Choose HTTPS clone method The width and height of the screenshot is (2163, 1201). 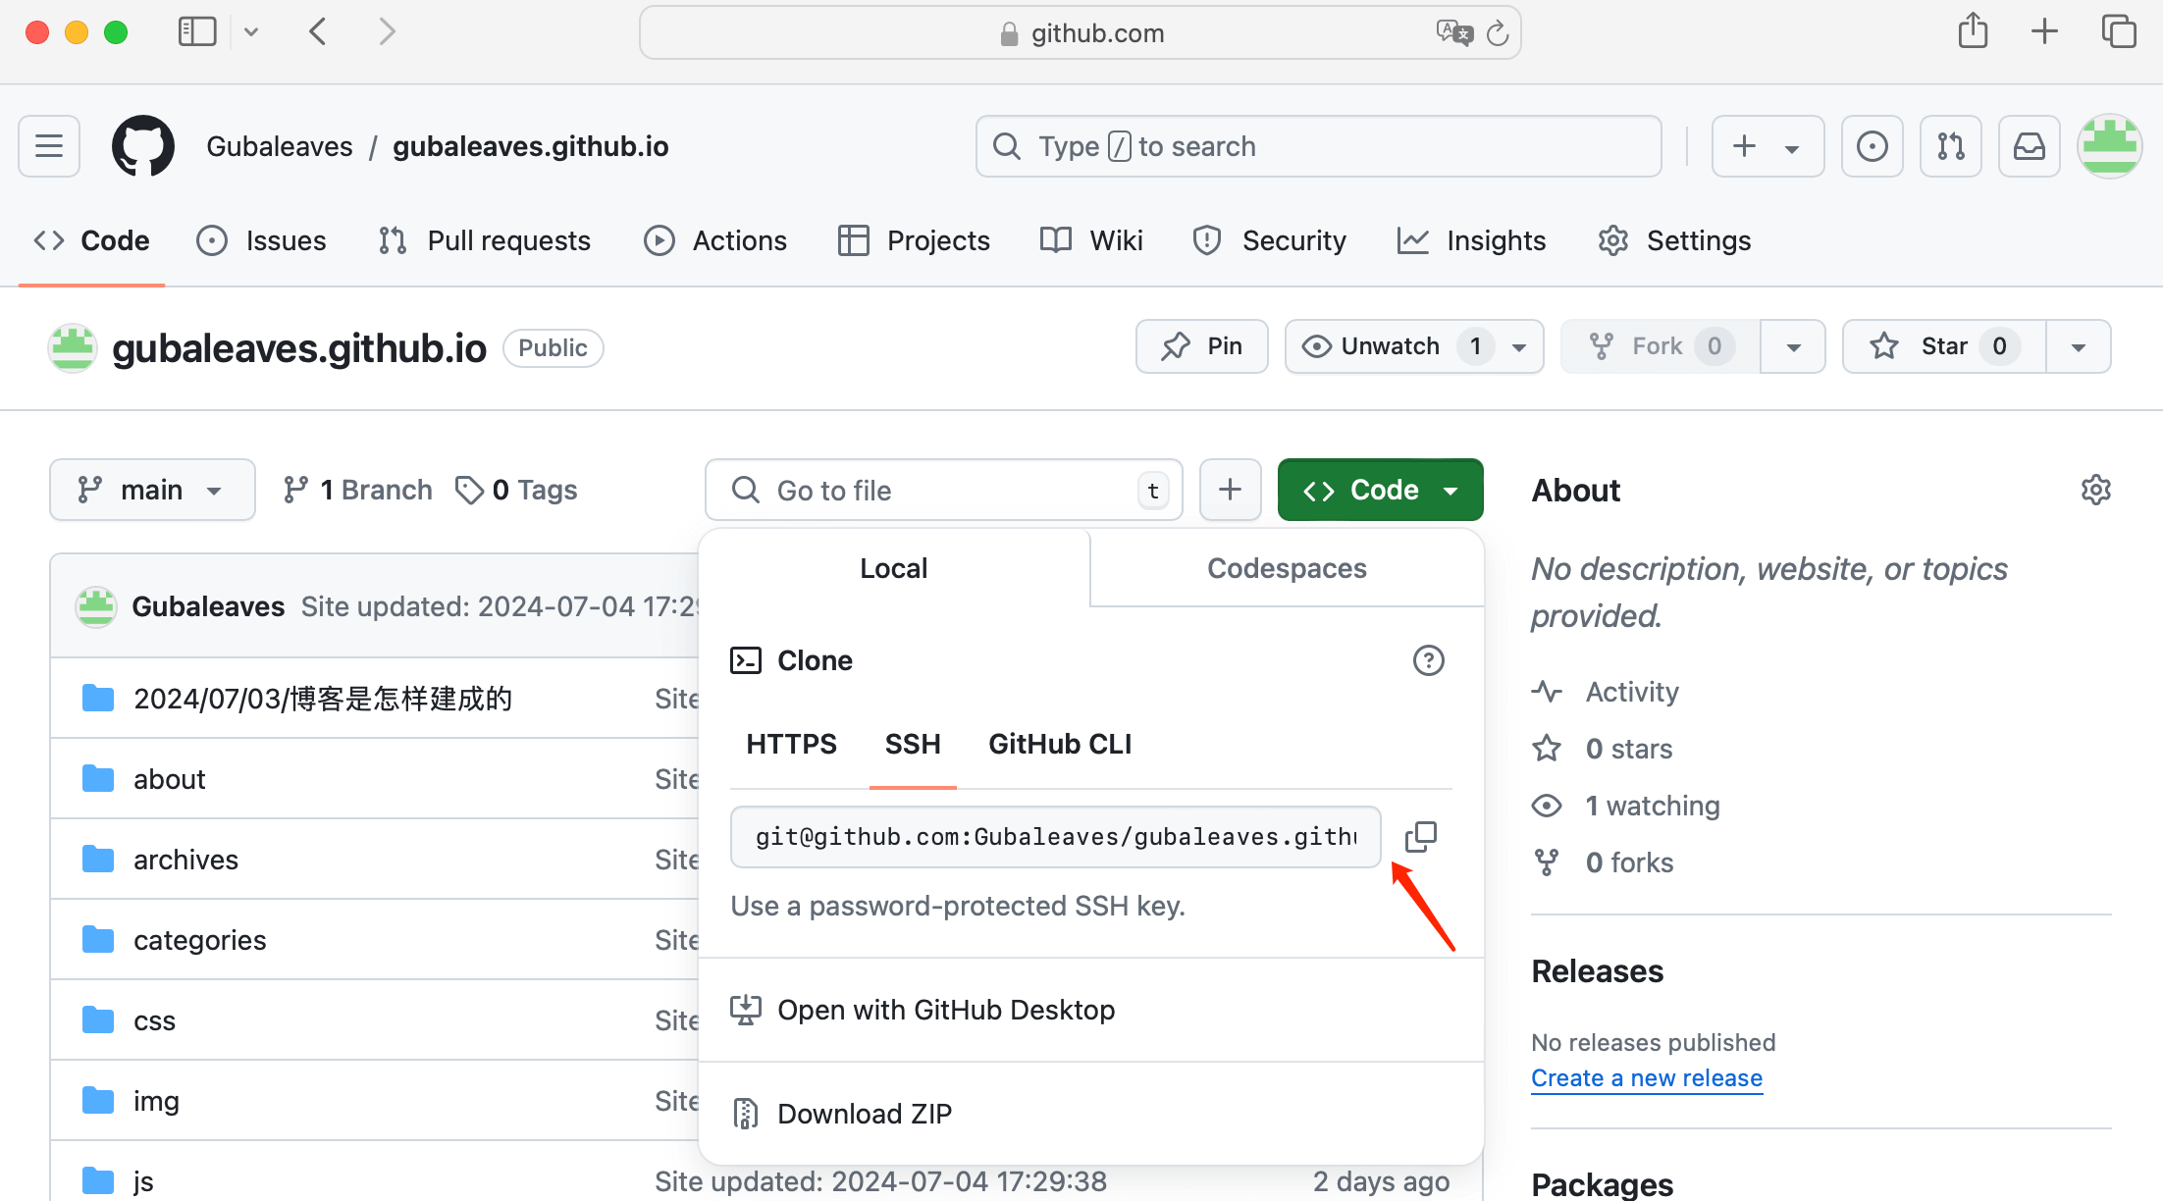(791, 744)
